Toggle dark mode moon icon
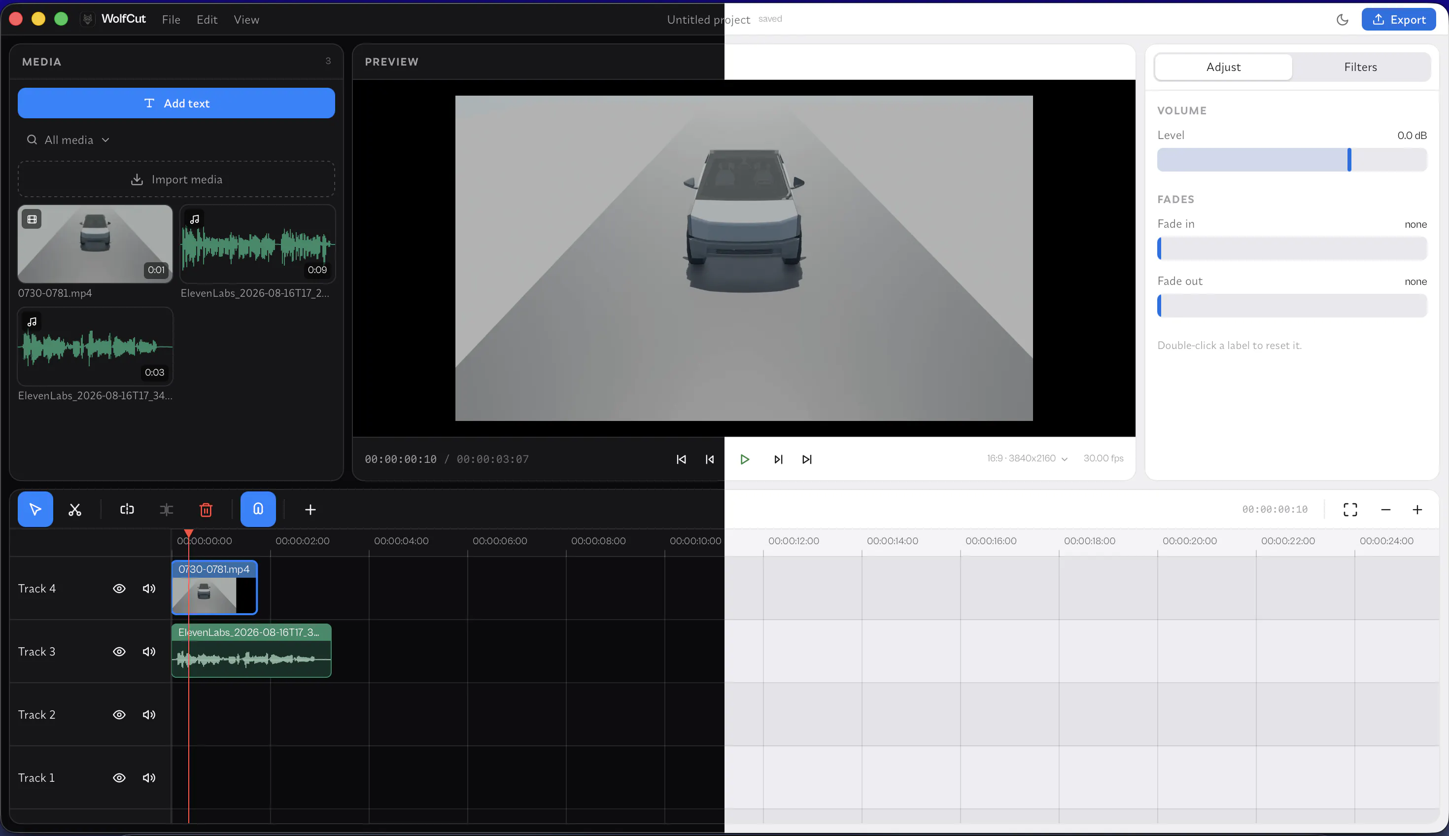Image resolution: width=1449 pixels, height=836 pixels. tap(1342, 20)
